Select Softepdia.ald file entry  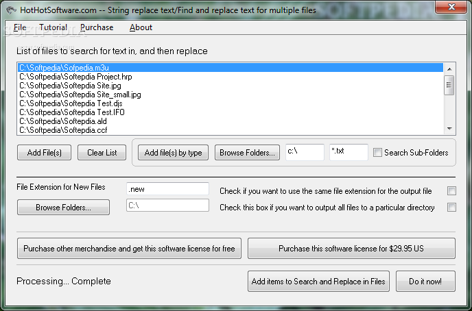pyautogui.click(x=231, y=121)
